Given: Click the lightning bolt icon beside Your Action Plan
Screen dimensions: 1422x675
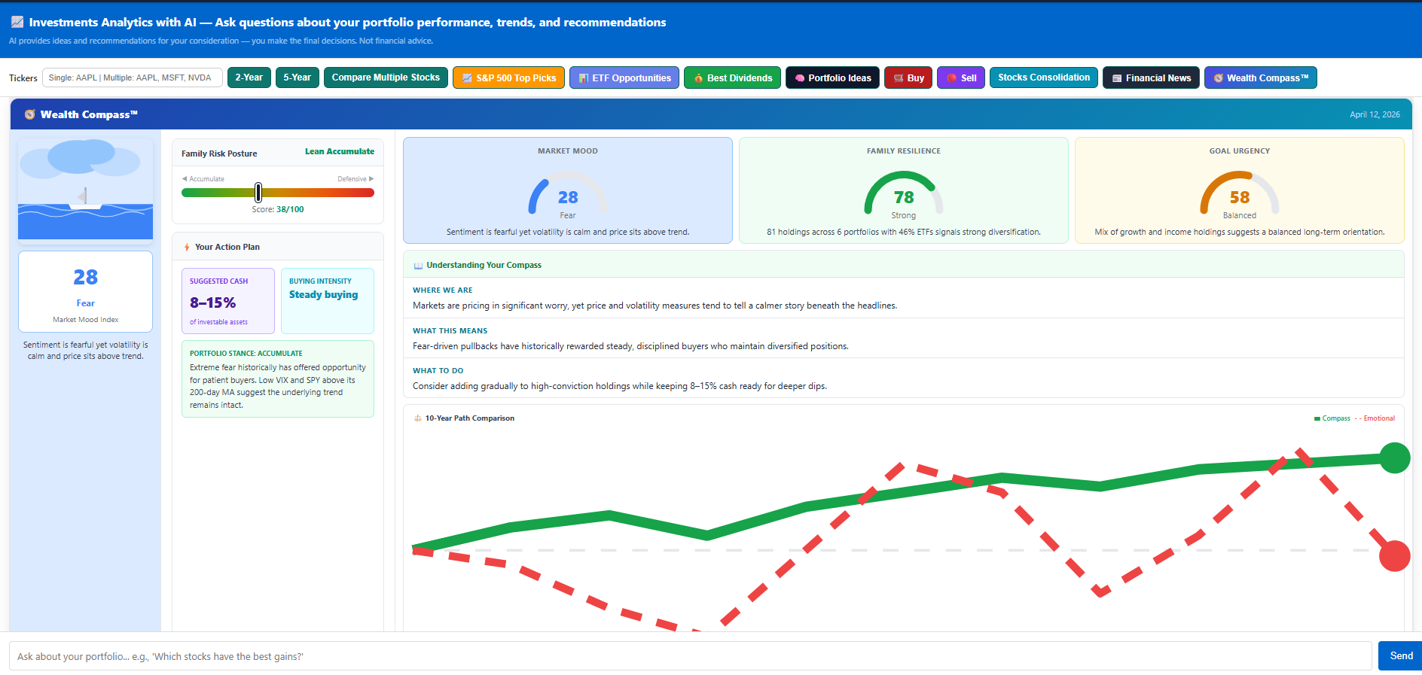Looking at the screenshot, I should [187, 247].
